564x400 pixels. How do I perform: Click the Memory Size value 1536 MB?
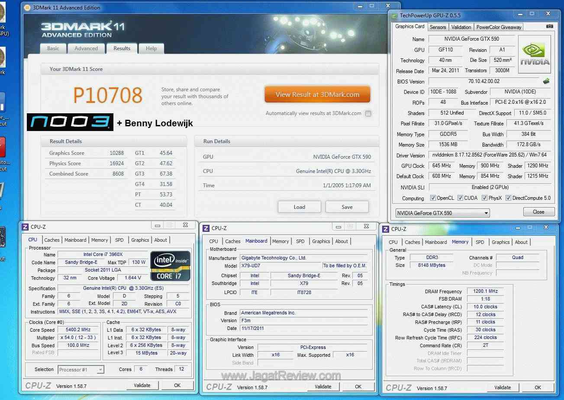[x=448, y=144]
